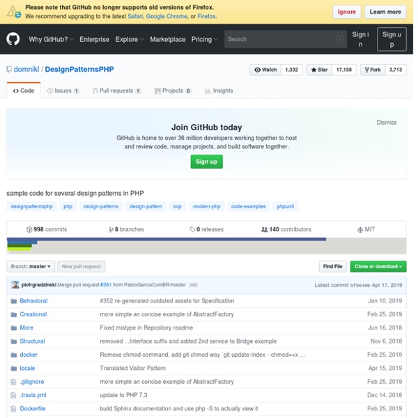Open pull request #361 link

coord(106,285)
